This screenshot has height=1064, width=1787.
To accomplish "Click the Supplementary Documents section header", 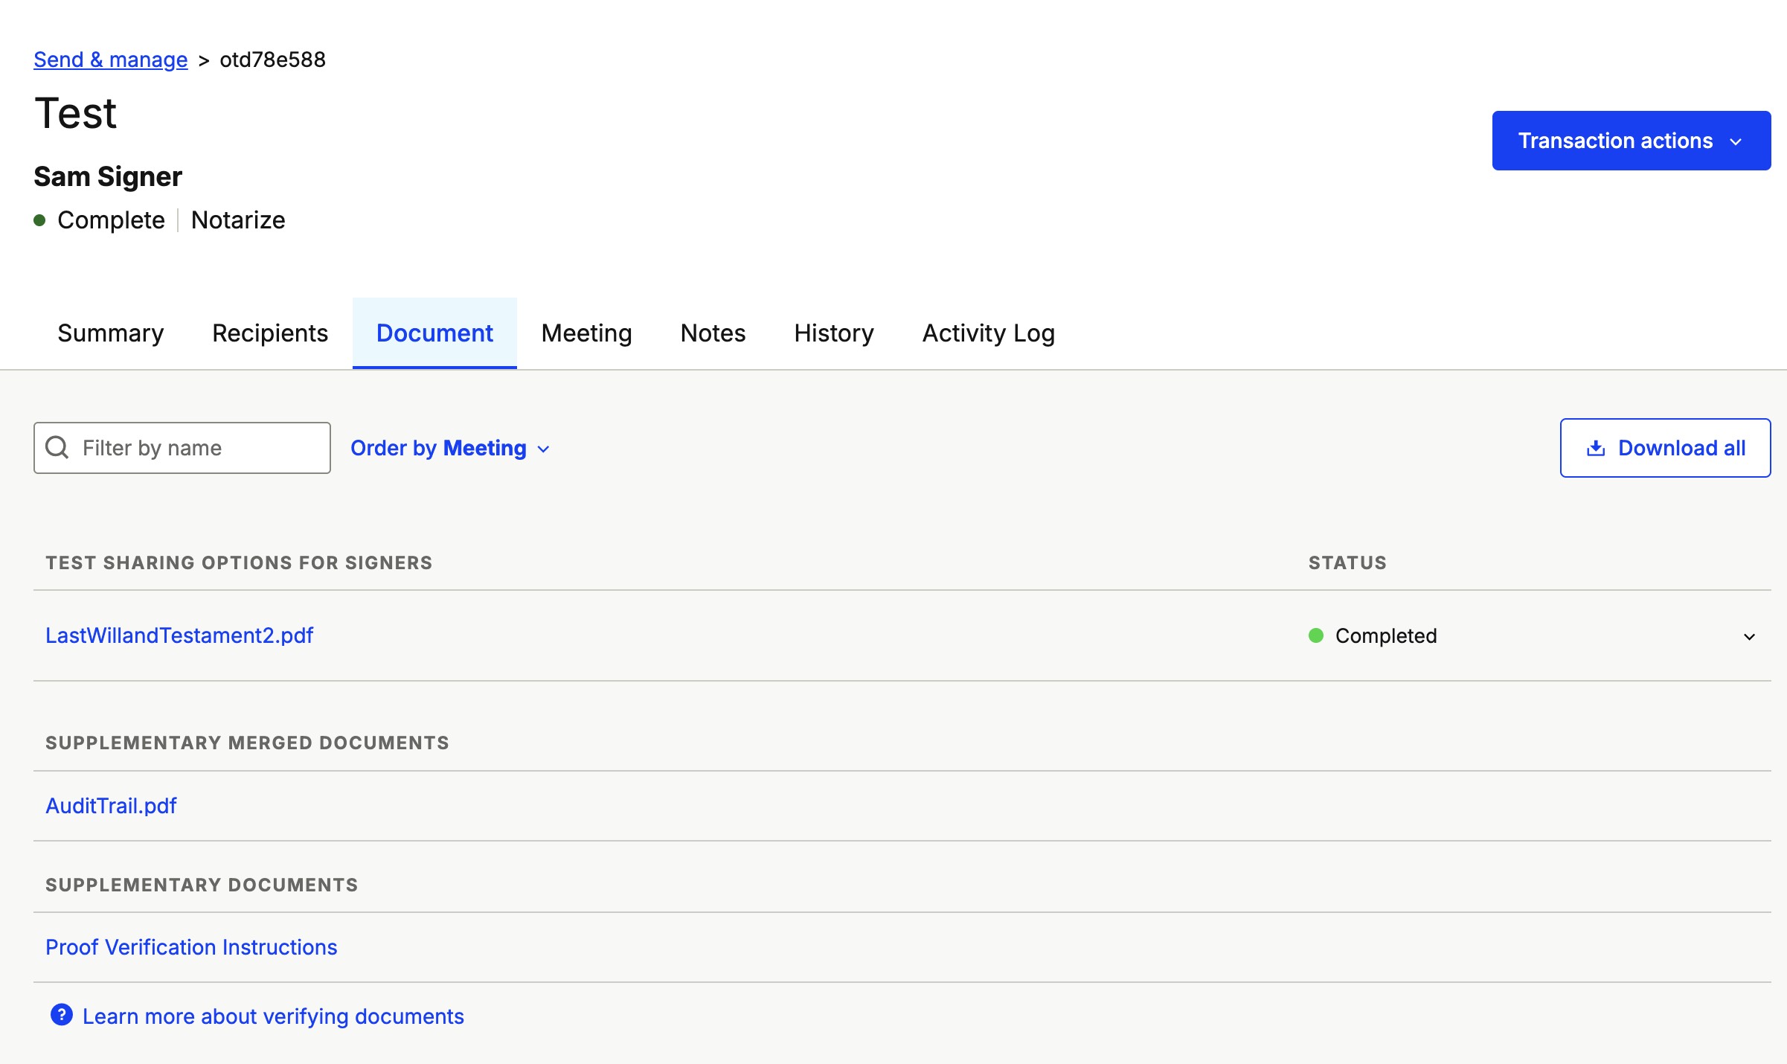I will [202, 885].
